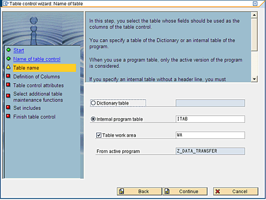Open the Start step link
266x200 pixels.
pos(19,50)
